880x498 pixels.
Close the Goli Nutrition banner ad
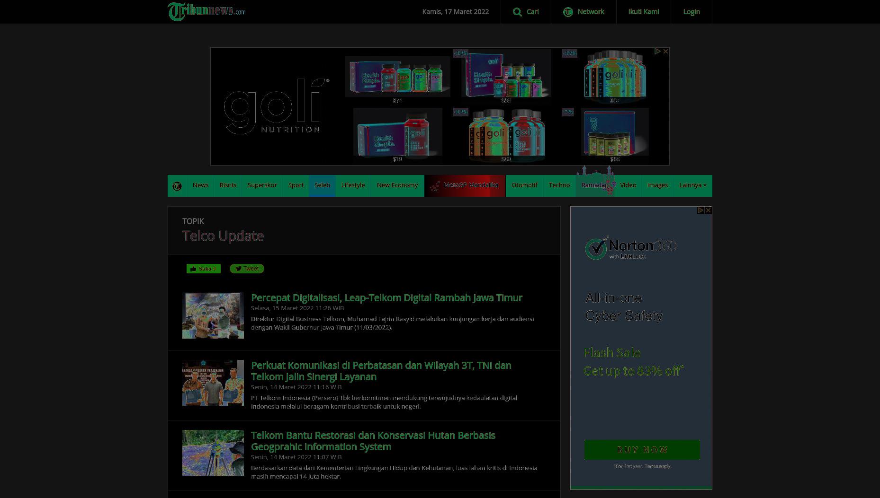pos(665,51)
